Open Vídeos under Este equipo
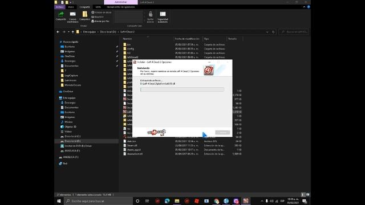This screenshot has width=365, height=205. pos(68,132)
